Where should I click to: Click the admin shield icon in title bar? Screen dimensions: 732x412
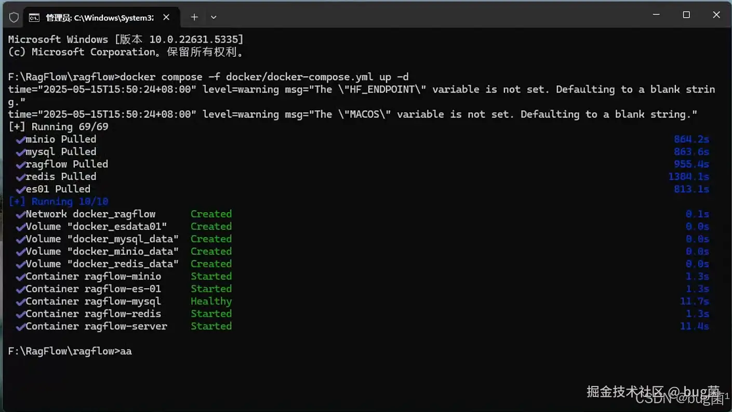tap(14, 17)
